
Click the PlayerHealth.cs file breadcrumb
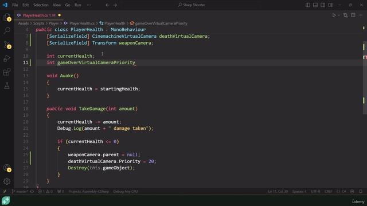click(x=80, y=23)
